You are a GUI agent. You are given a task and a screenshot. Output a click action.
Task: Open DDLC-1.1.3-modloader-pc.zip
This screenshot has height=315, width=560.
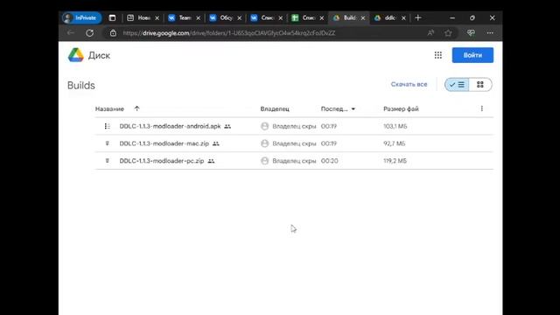pyautogui.click(x=162, y=161)
